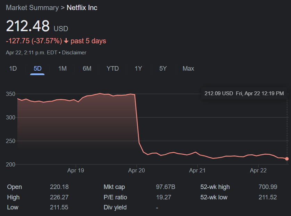Click the Mkt cap value 97.67B
The image size is (291, 216).
(166, 187)
